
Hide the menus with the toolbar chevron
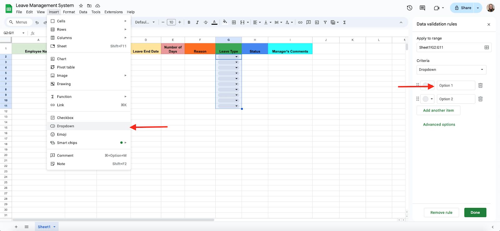(x=401, y=22)
